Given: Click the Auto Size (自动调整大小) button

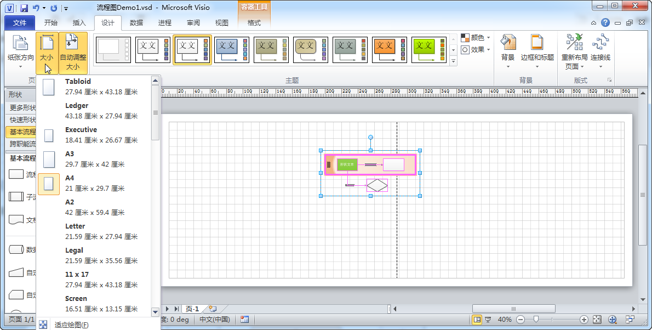Looking at the screenshot, I should (x=72, y=53).
